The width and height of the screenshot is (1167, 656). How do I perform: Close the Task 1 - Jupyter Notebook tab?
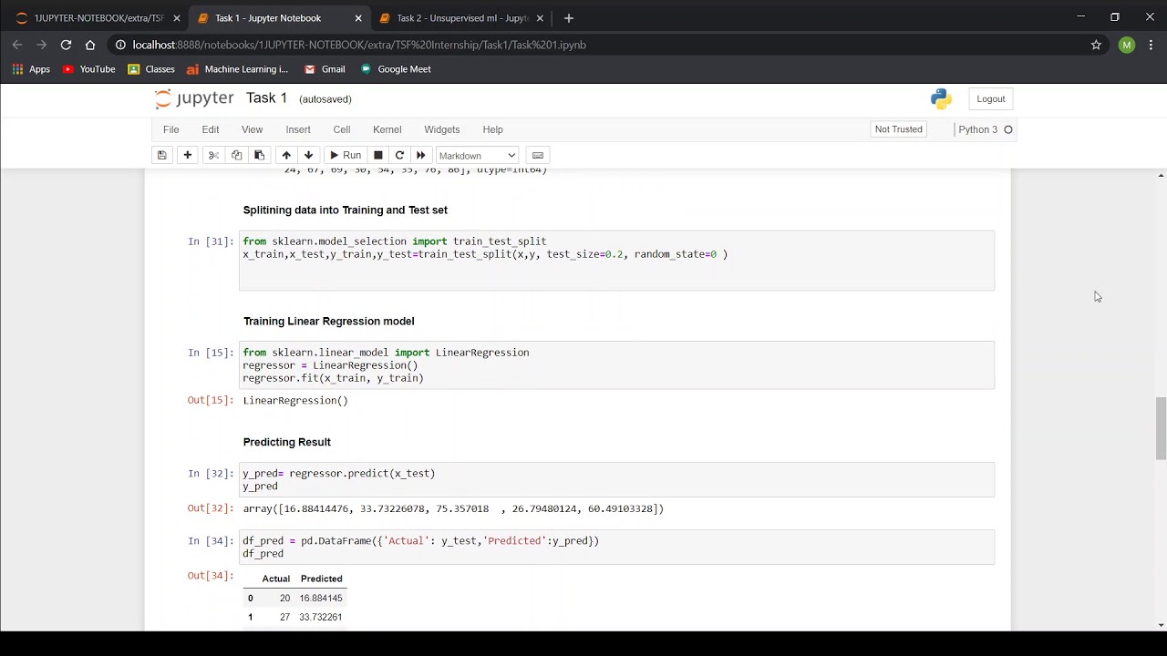pyautogui.click(x=358, y=18)
